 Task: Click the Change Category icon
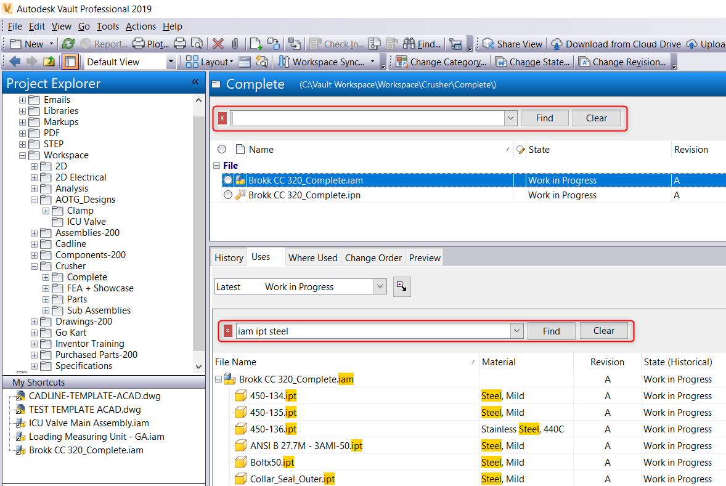[401, 62]
